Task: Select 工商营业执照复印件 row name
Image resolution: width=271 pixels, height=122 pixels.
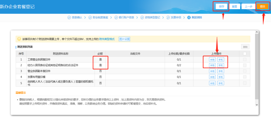Action: pyautogui.click(x=39, y=60)
